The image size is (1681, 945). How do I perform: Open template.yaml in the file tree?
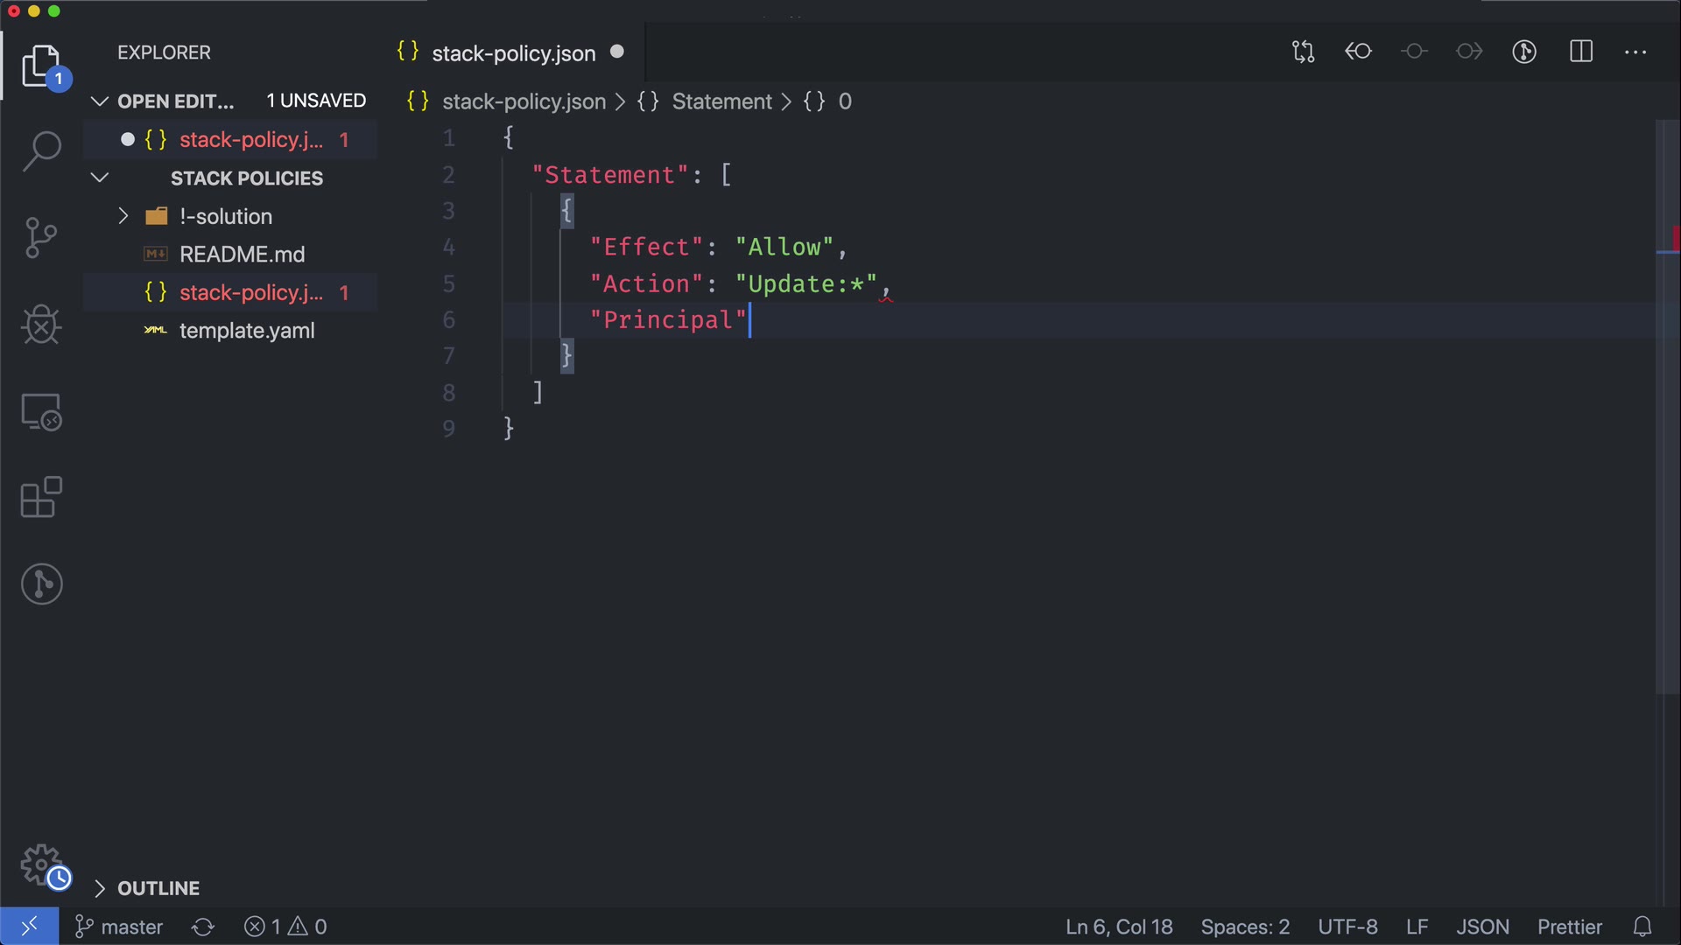click(x=247, y=331)
